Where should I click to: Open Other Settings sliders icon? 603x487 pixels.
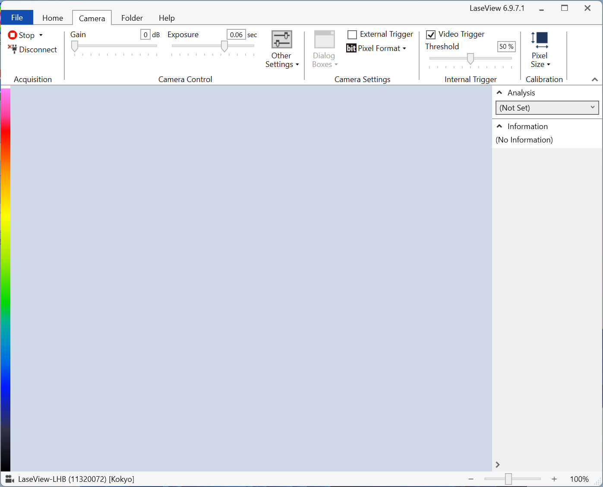(x=281, y=40)
